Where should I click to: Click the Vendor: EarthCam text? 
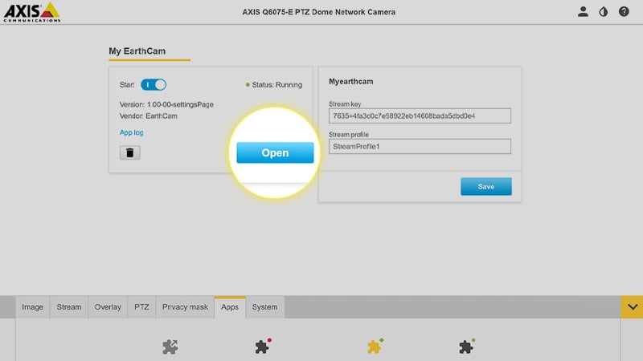149,116
